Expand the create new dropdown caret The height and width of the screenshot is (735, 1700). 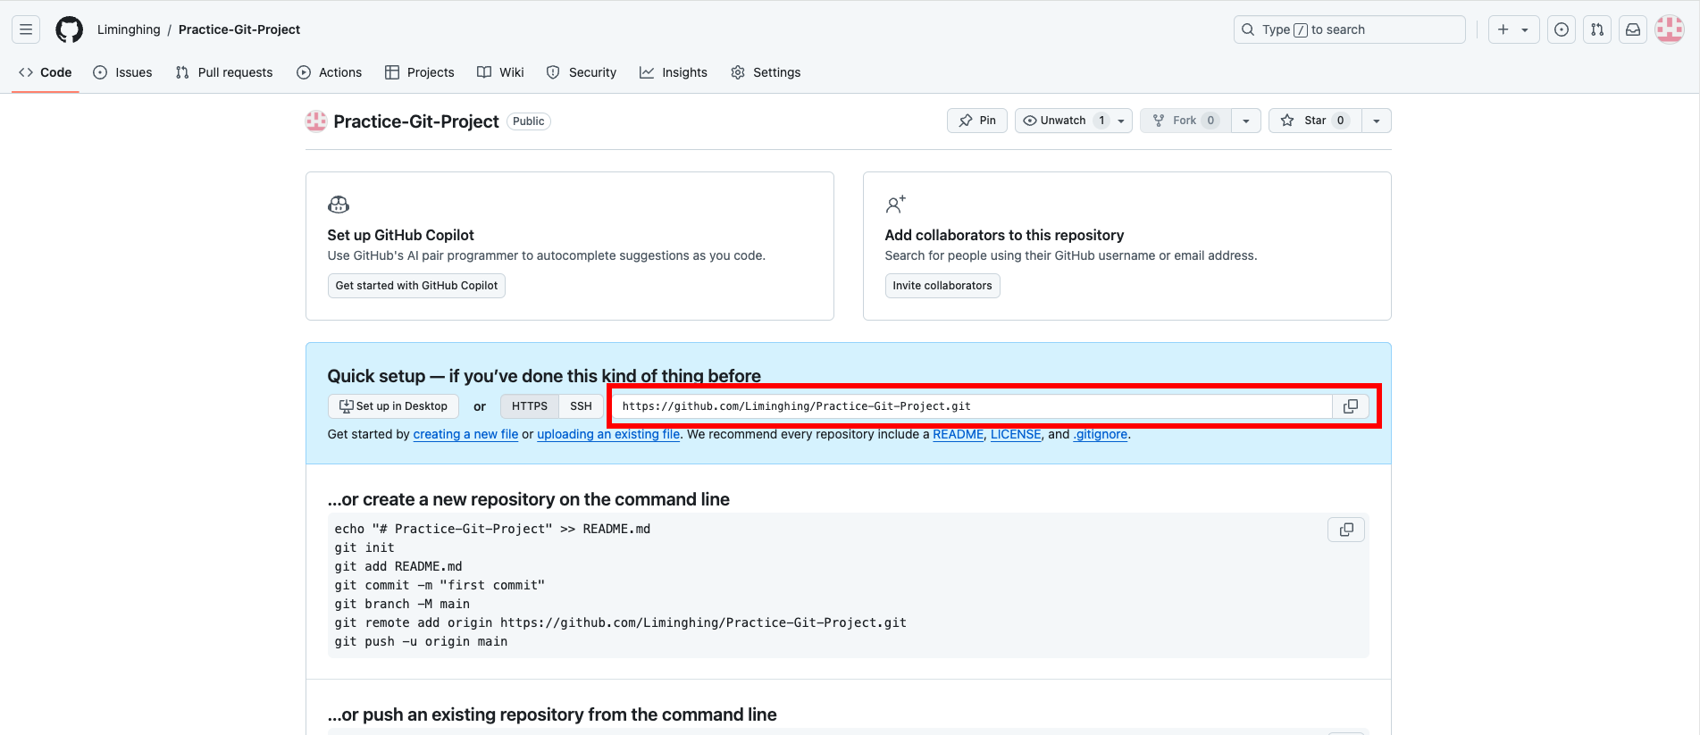(1525, 29)
